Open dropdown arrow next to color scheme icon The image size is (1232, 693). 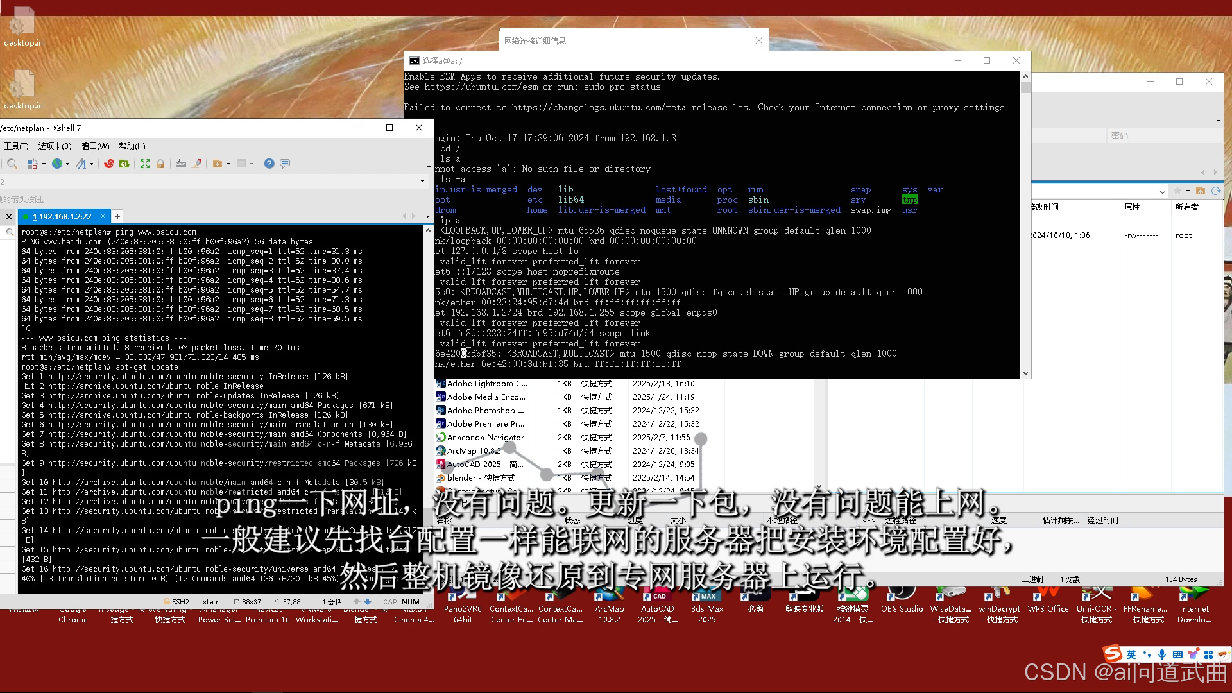pyautogui.click(x=44, y=164)
